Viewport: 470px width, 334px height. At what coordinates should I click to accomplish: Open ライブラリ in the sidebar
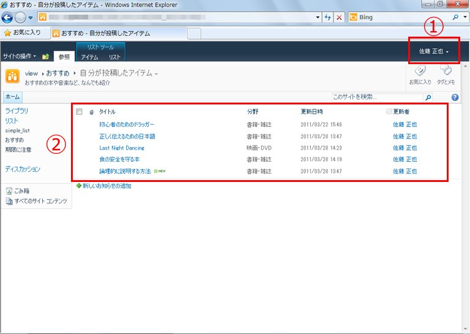point(17,111)
